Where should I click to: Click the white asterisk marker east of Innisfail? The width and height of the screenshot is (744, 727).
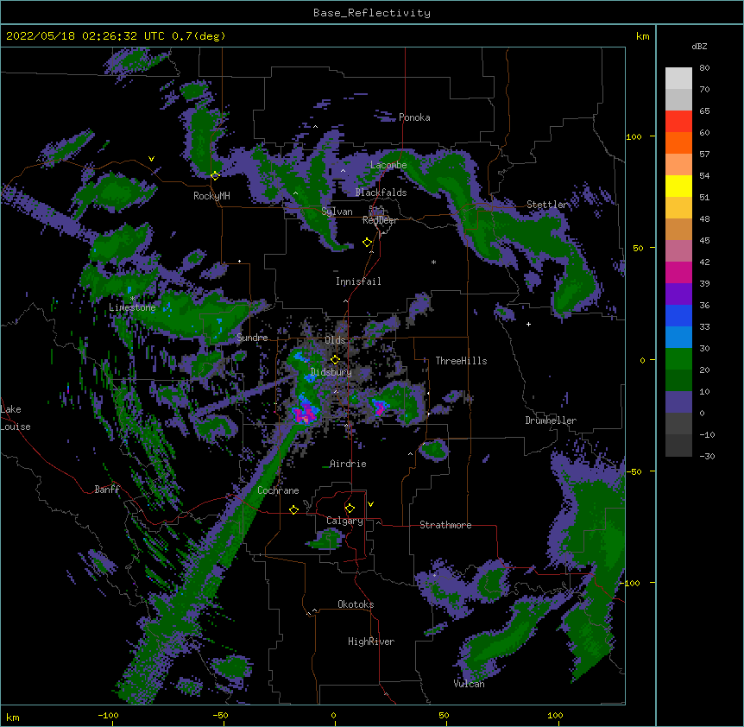(433, 262)
